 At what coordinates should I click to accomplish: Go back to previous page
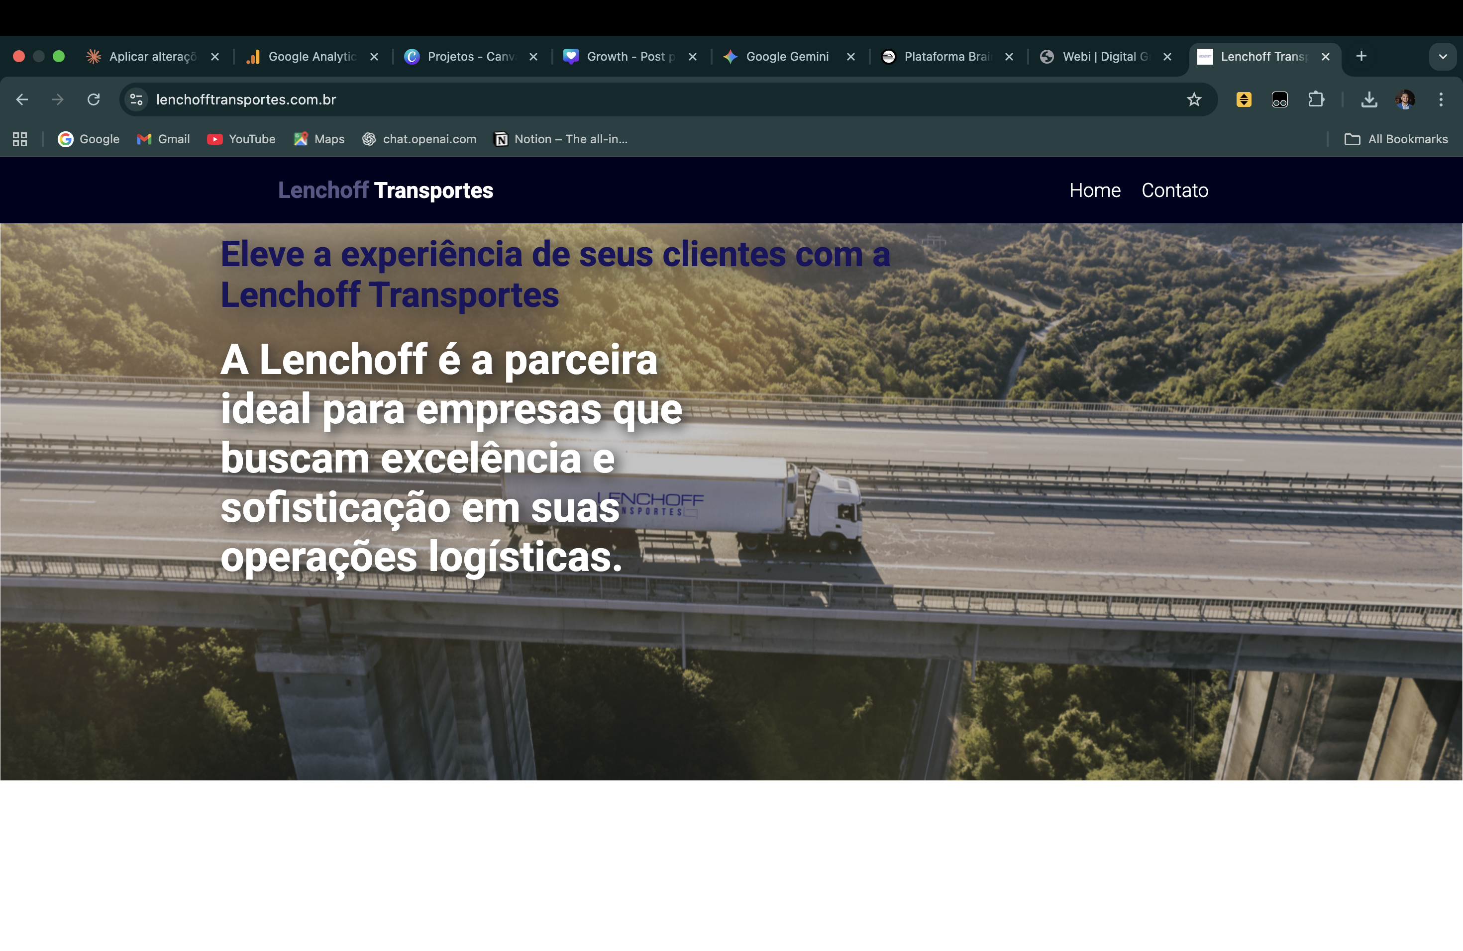coord(22,99)
